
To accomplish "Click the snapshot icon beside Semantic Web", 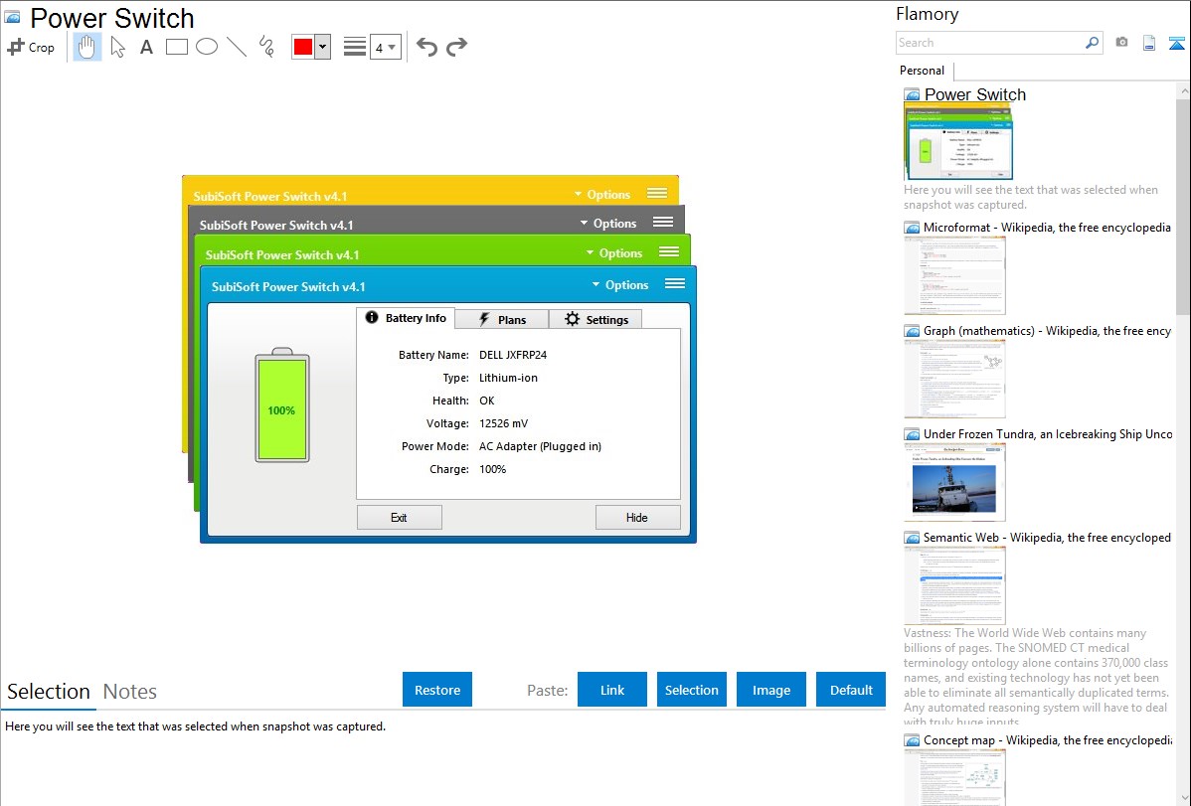I will click(x=912, y=538).
